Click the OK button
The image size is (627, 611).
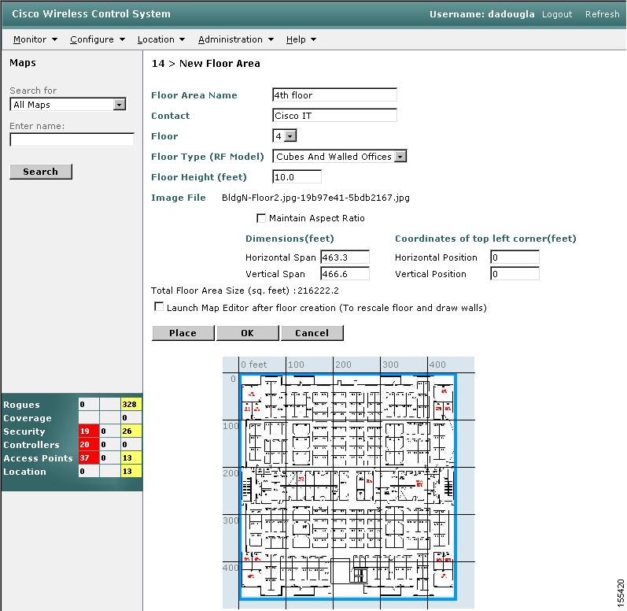(x=248, y=333)
